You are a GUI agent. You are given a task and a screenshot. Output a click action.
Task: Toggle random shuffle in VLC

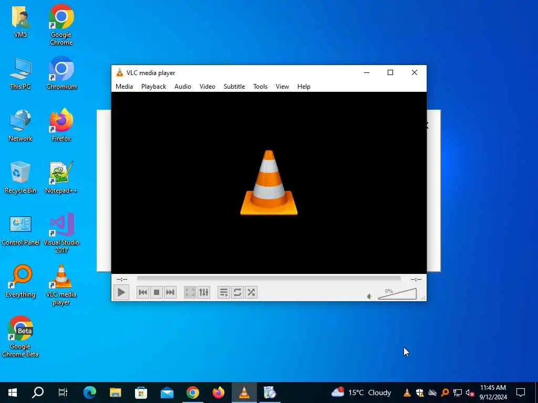(x=251, y=292)
